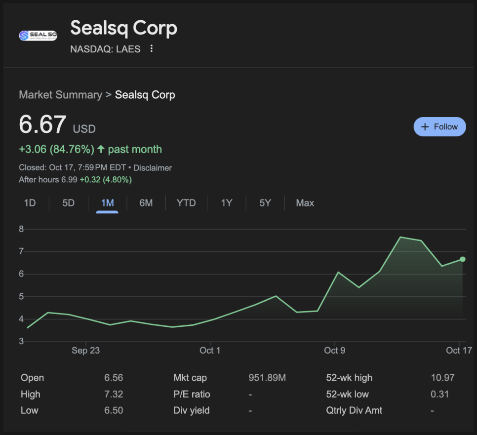The image size is (477, 435).
Task: Click the plus Follow button
Action: pos(439,127)
